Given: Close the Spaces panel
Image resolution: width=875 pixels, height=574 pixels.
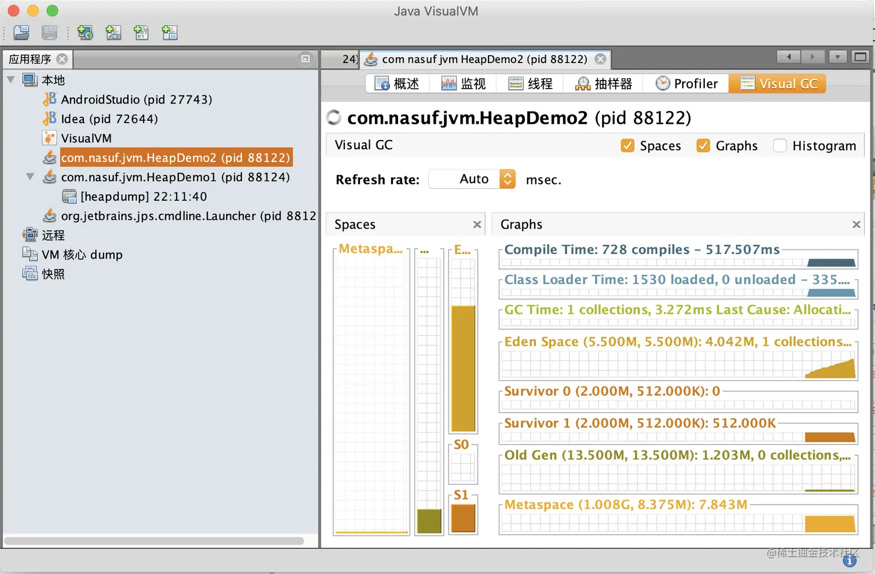Looking at the screenshot, I should click(x=477, y=225).
